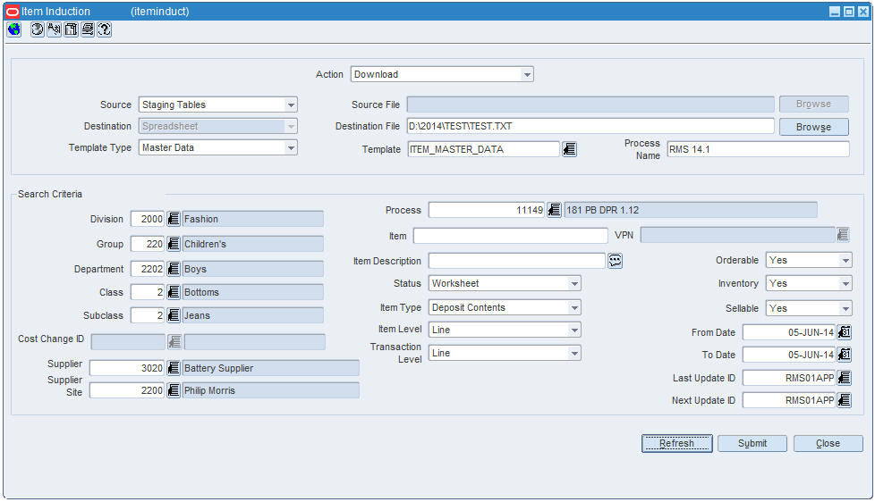
Task: Open the To Date calendar icon
Action: click(x=845, y=355)
